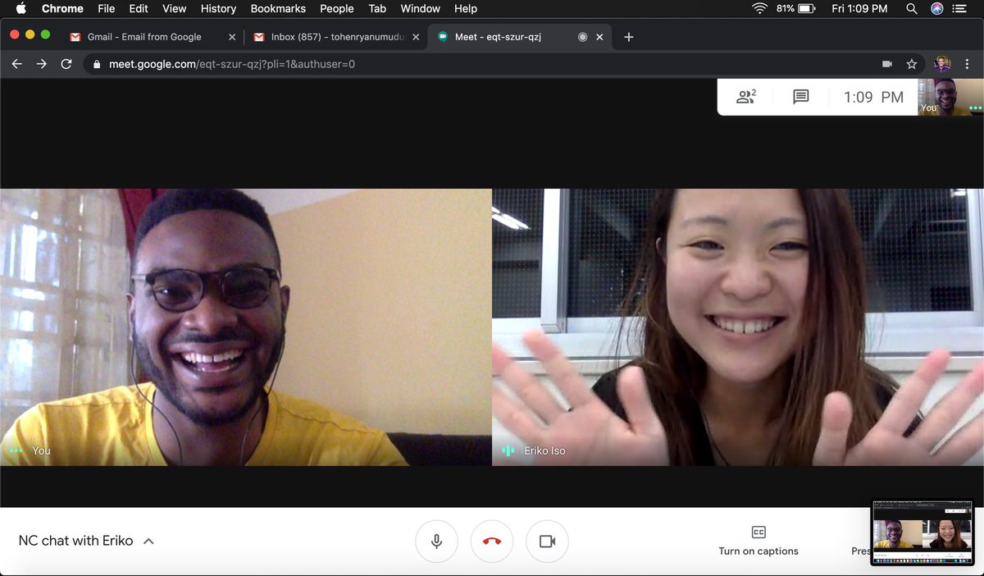984x576 pixels.
Task: View site lock information
Action: coord(97,64)
